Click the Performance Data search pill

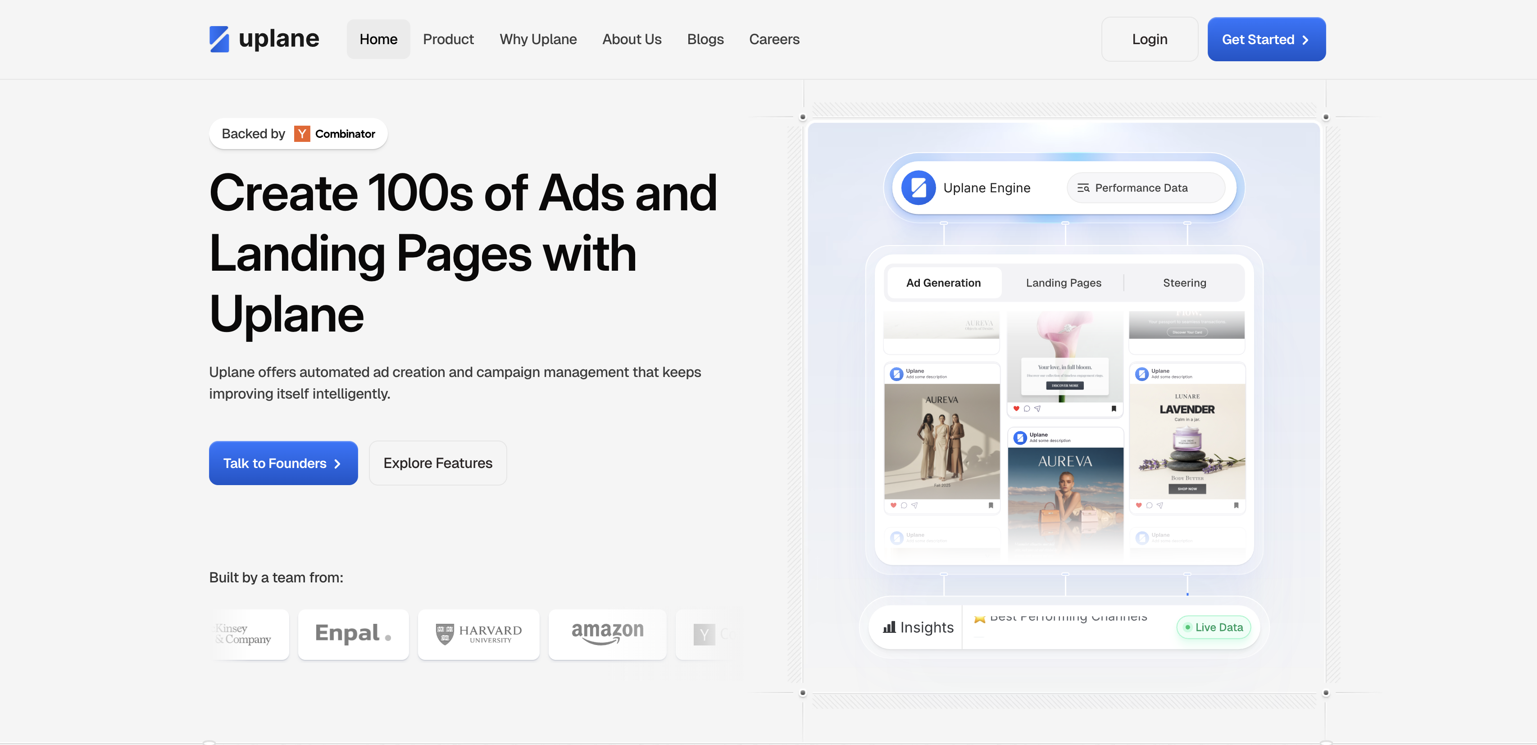click(x=1145, y=188)
